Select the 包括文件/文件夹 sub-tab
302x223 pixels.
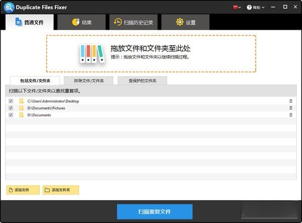35,81
